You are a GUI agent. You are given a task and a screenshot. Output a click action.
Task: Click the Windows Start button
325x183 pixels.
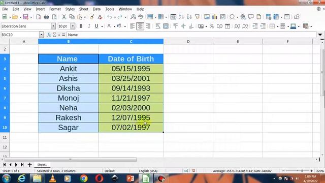7,178
